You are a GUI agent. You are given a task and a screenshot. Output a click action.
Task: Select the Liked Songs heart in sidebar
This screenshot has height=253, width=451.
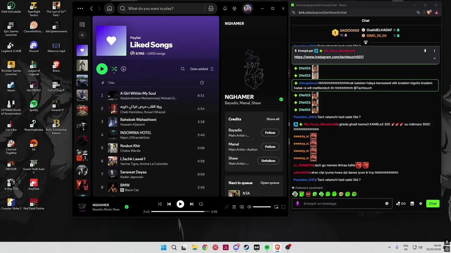click(82, 50)
